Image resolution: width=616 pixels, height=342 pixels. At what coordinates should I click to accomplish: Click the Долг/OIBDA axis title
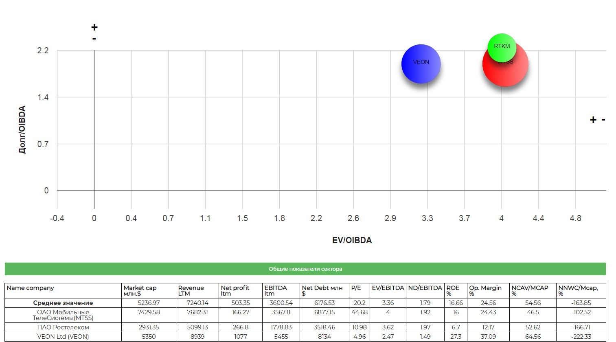coord(22,129)
